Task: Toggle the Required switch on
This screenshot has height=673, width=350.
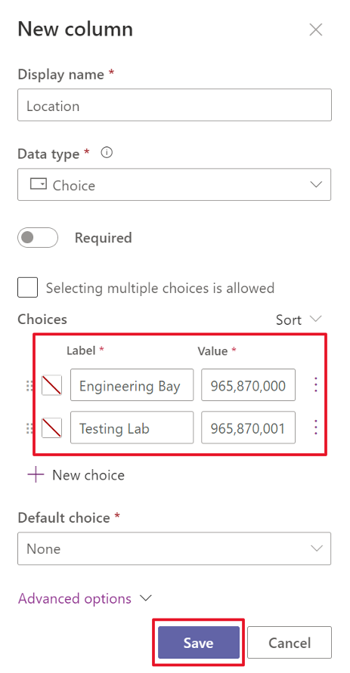Action: click(38, 238)
